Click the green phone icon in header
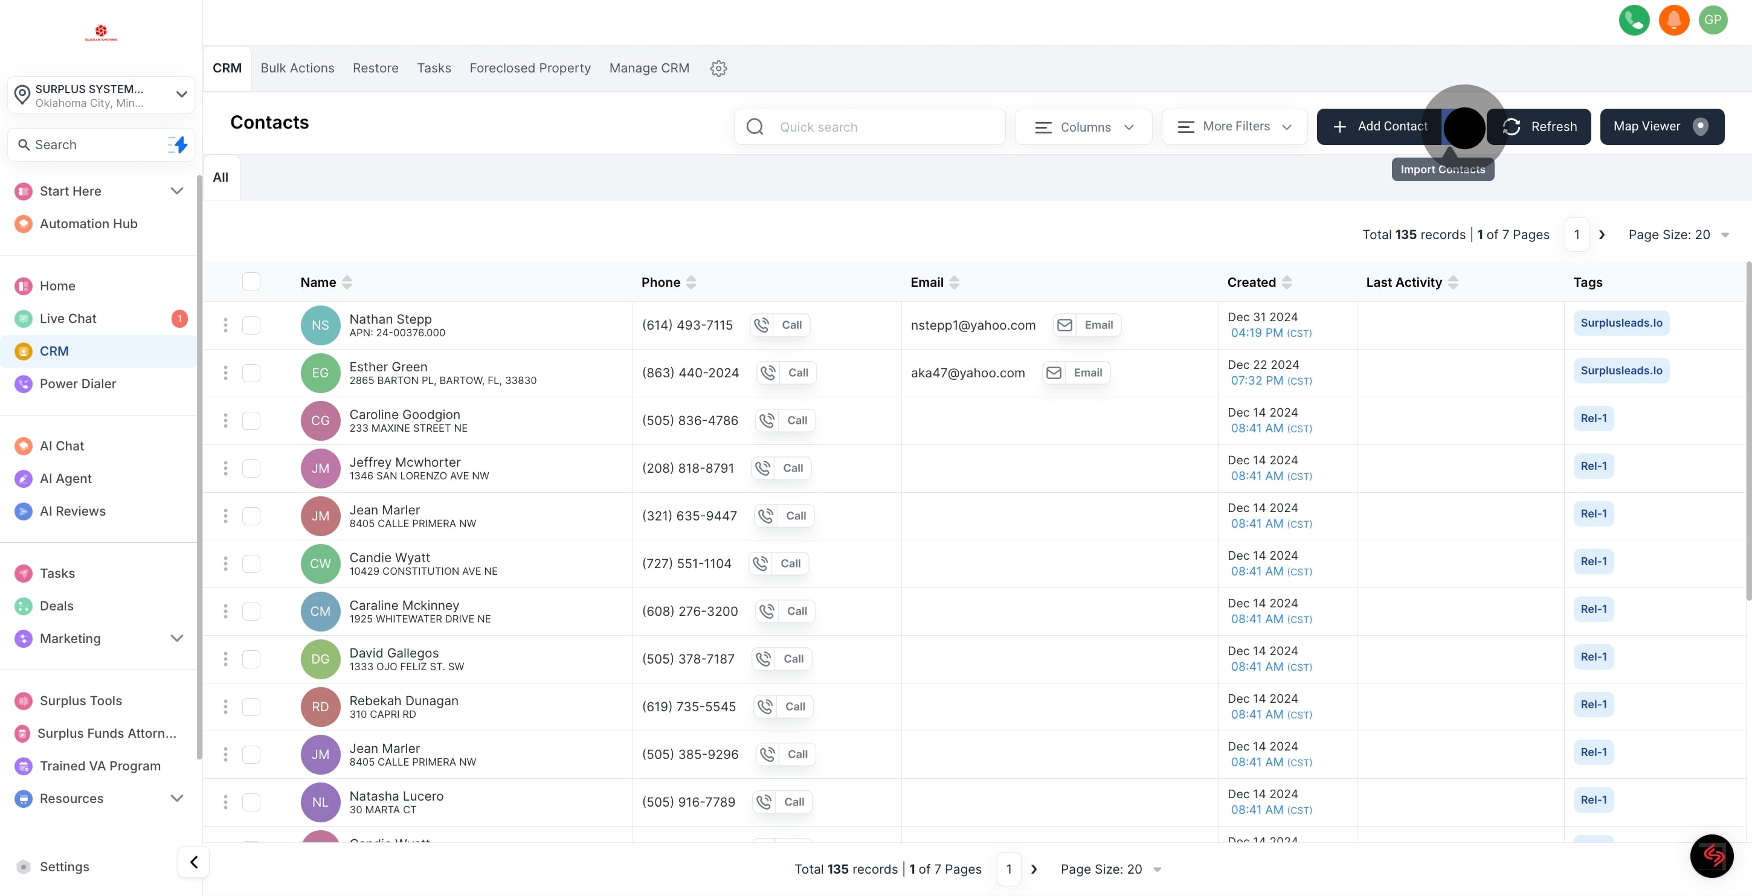Image resolution: width=1752 pixels, height=896 pixels. click(1634, 20)
